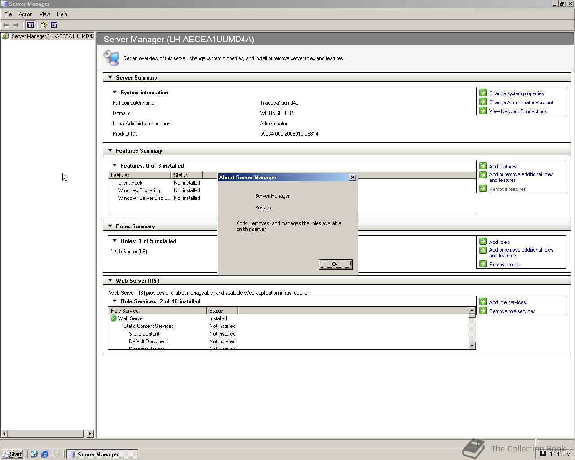Click OK in About Server Manager dialog
The height and width of the screenshot is (460, 575).
(336, 264)
